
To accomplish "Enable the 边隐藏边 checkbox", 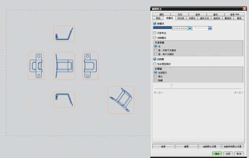I will point(155,38).
